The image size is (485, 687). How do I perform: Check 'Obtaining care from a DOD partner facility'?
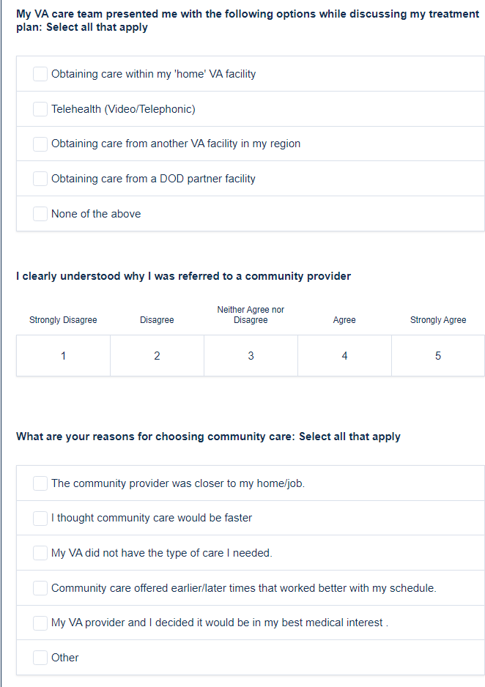[x=40, y=179]
